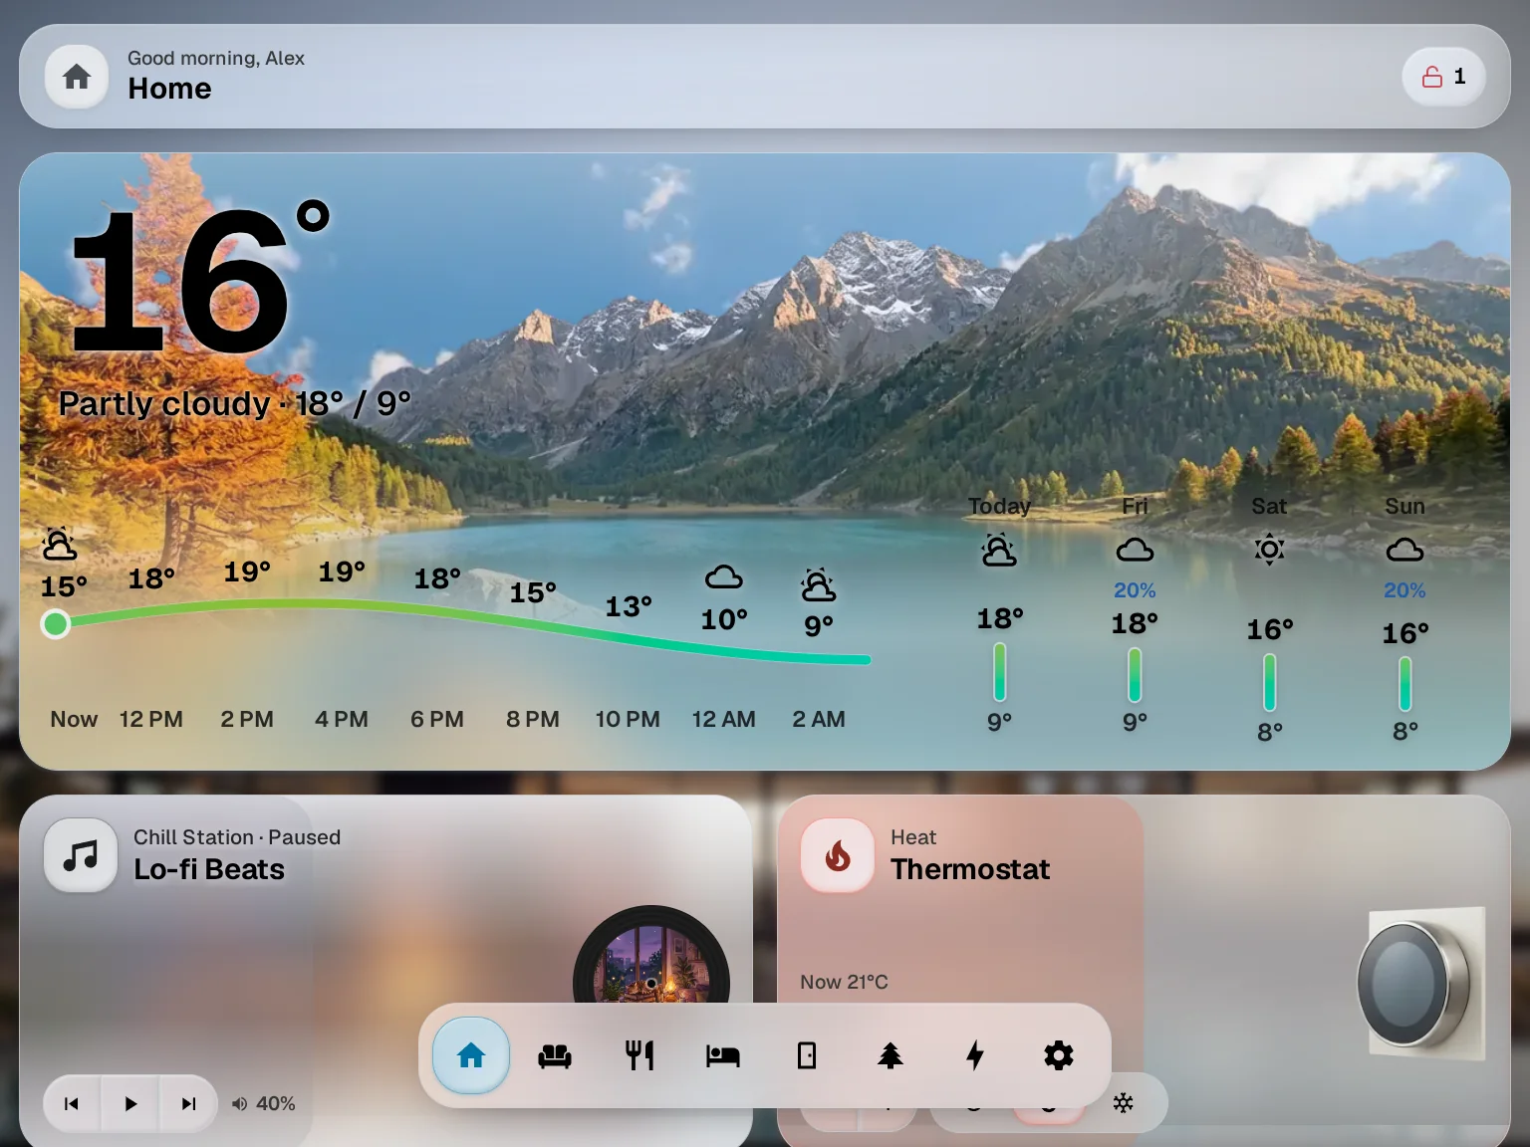Select the Sat forecast column label
This screenshot has width=1530, height=1147.
[1269, 506]
